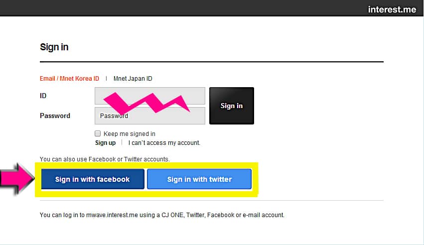Choose Sign in with twitter
This screenshot has height=245, width=424.
[x=199, y=179]
